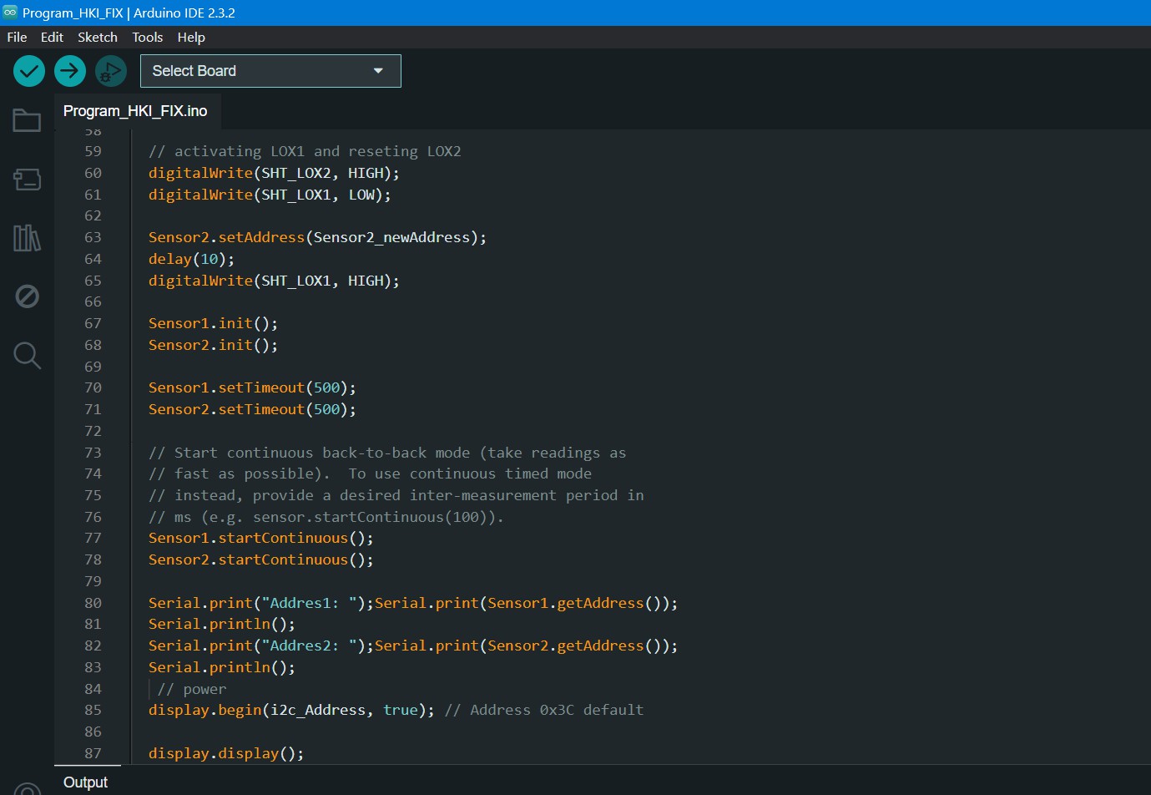
Task: Click line number 70 in the gutter
Action: pos(93,387)
